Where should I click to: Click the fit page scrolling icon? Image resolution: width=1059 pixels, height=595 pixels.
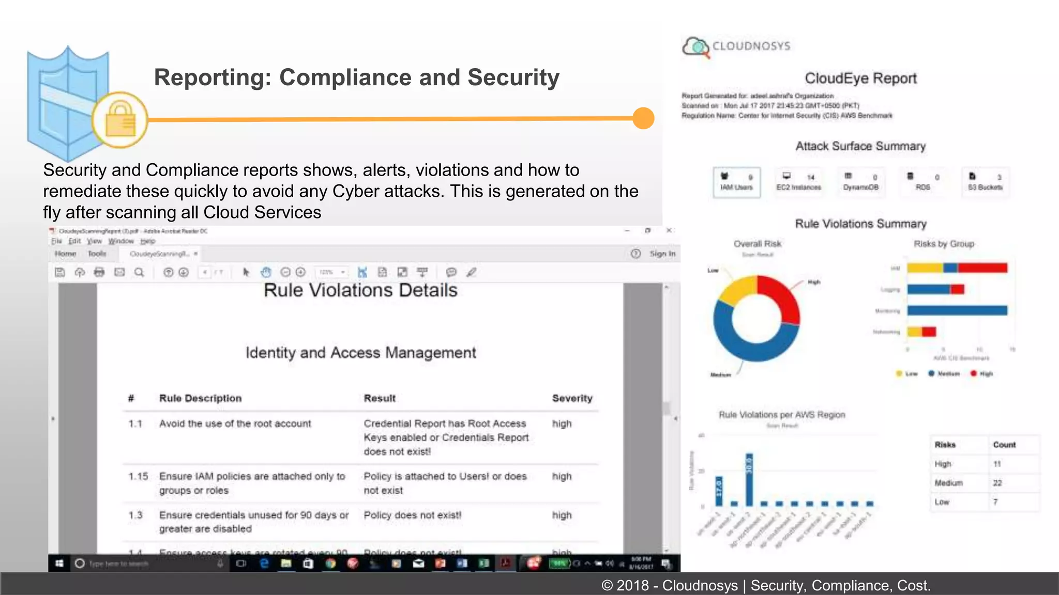coord(382,272)
